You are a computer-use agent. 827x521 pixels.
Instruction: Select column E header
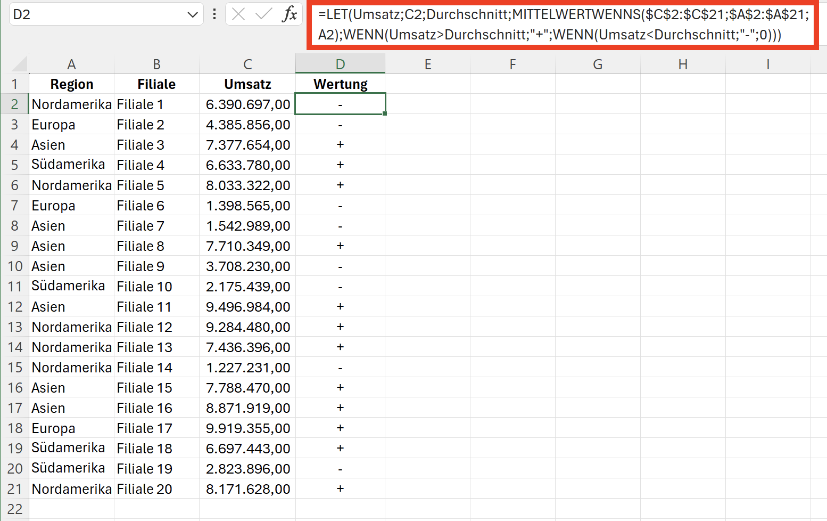[x=427, y=64]
